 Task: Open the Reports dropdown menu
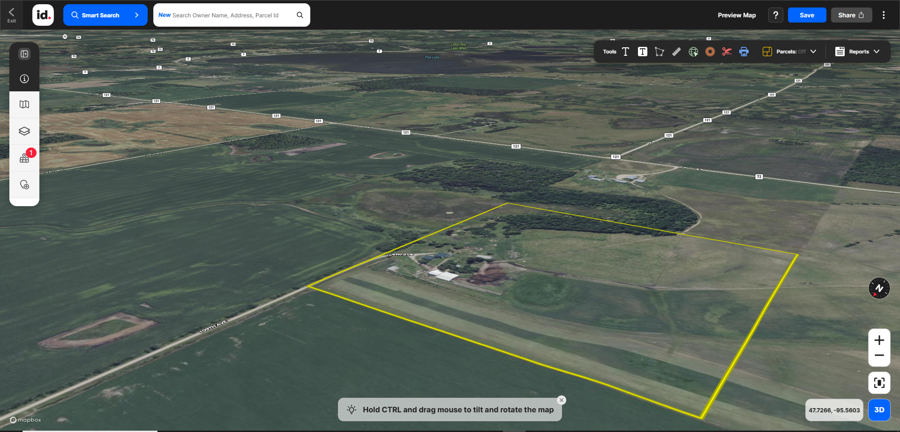pos(857,52)
